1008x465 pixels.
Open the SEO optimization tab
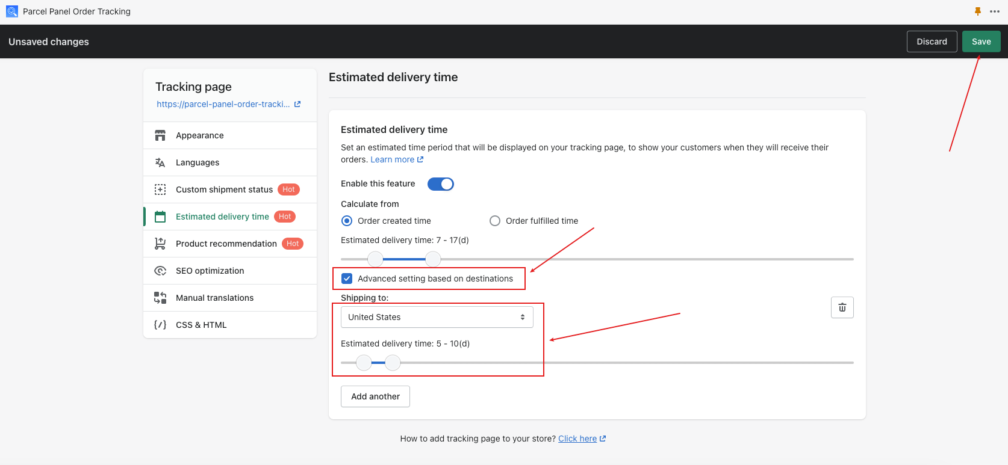(x=230, y=271)
